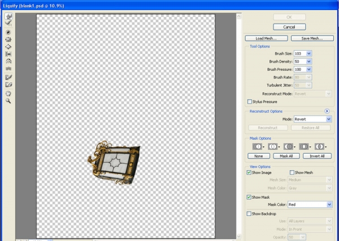
Task: Click preview scrollbar down arrow
Action: [x=238, y=236]
